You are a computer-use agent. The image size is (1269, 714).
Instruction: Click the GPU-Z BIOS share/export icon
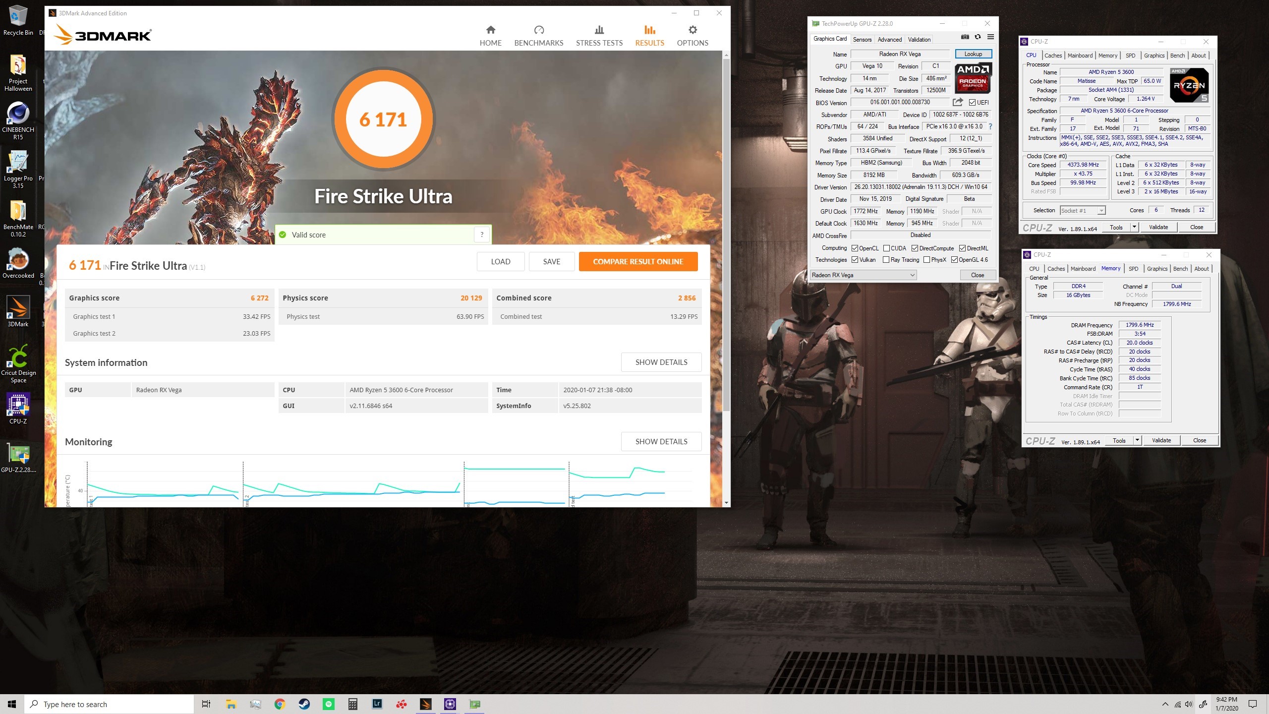(958, 102)
